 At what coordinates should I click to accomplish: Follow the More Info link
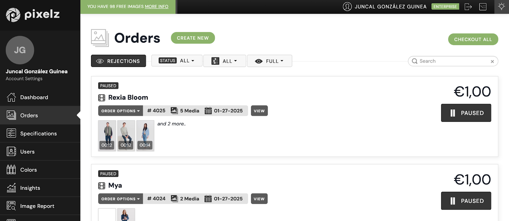click(157, 7)
